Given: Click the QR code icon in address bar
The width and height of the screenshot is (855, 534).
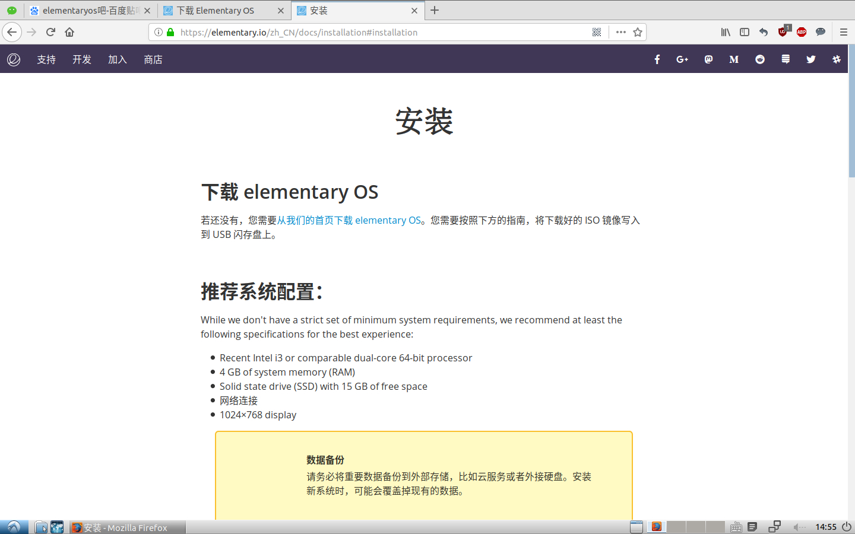Looking at the screenshot, I should click(597, 32).
